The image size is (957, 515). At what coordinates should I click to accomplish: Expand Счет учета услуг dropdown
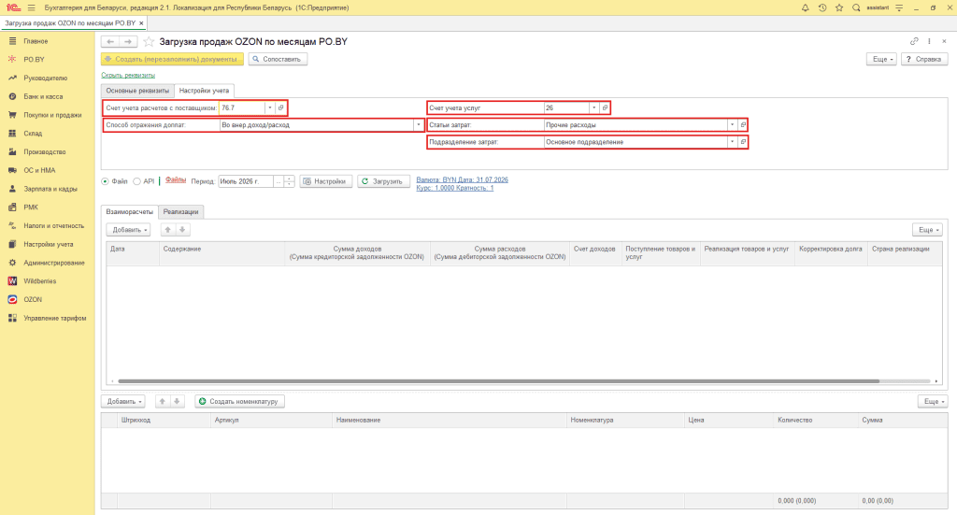point(593,107)
